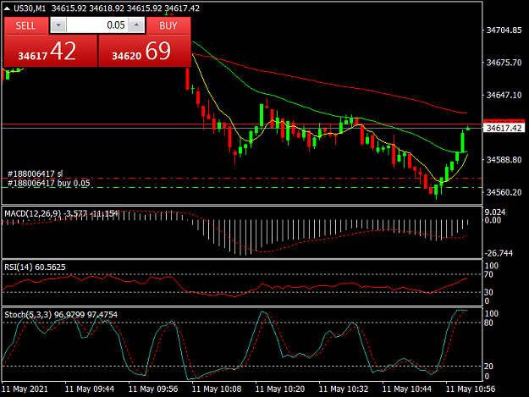This screenshot has width=529, height=397.
Task: Increase lot volume with up arrow
Action: click(136, 25)
